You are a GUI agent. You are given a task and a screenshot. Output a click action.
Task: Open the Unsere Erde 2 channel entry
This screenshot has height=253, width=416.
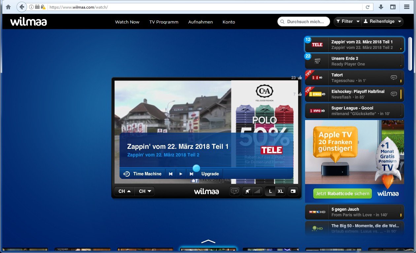tap(355, 61)
